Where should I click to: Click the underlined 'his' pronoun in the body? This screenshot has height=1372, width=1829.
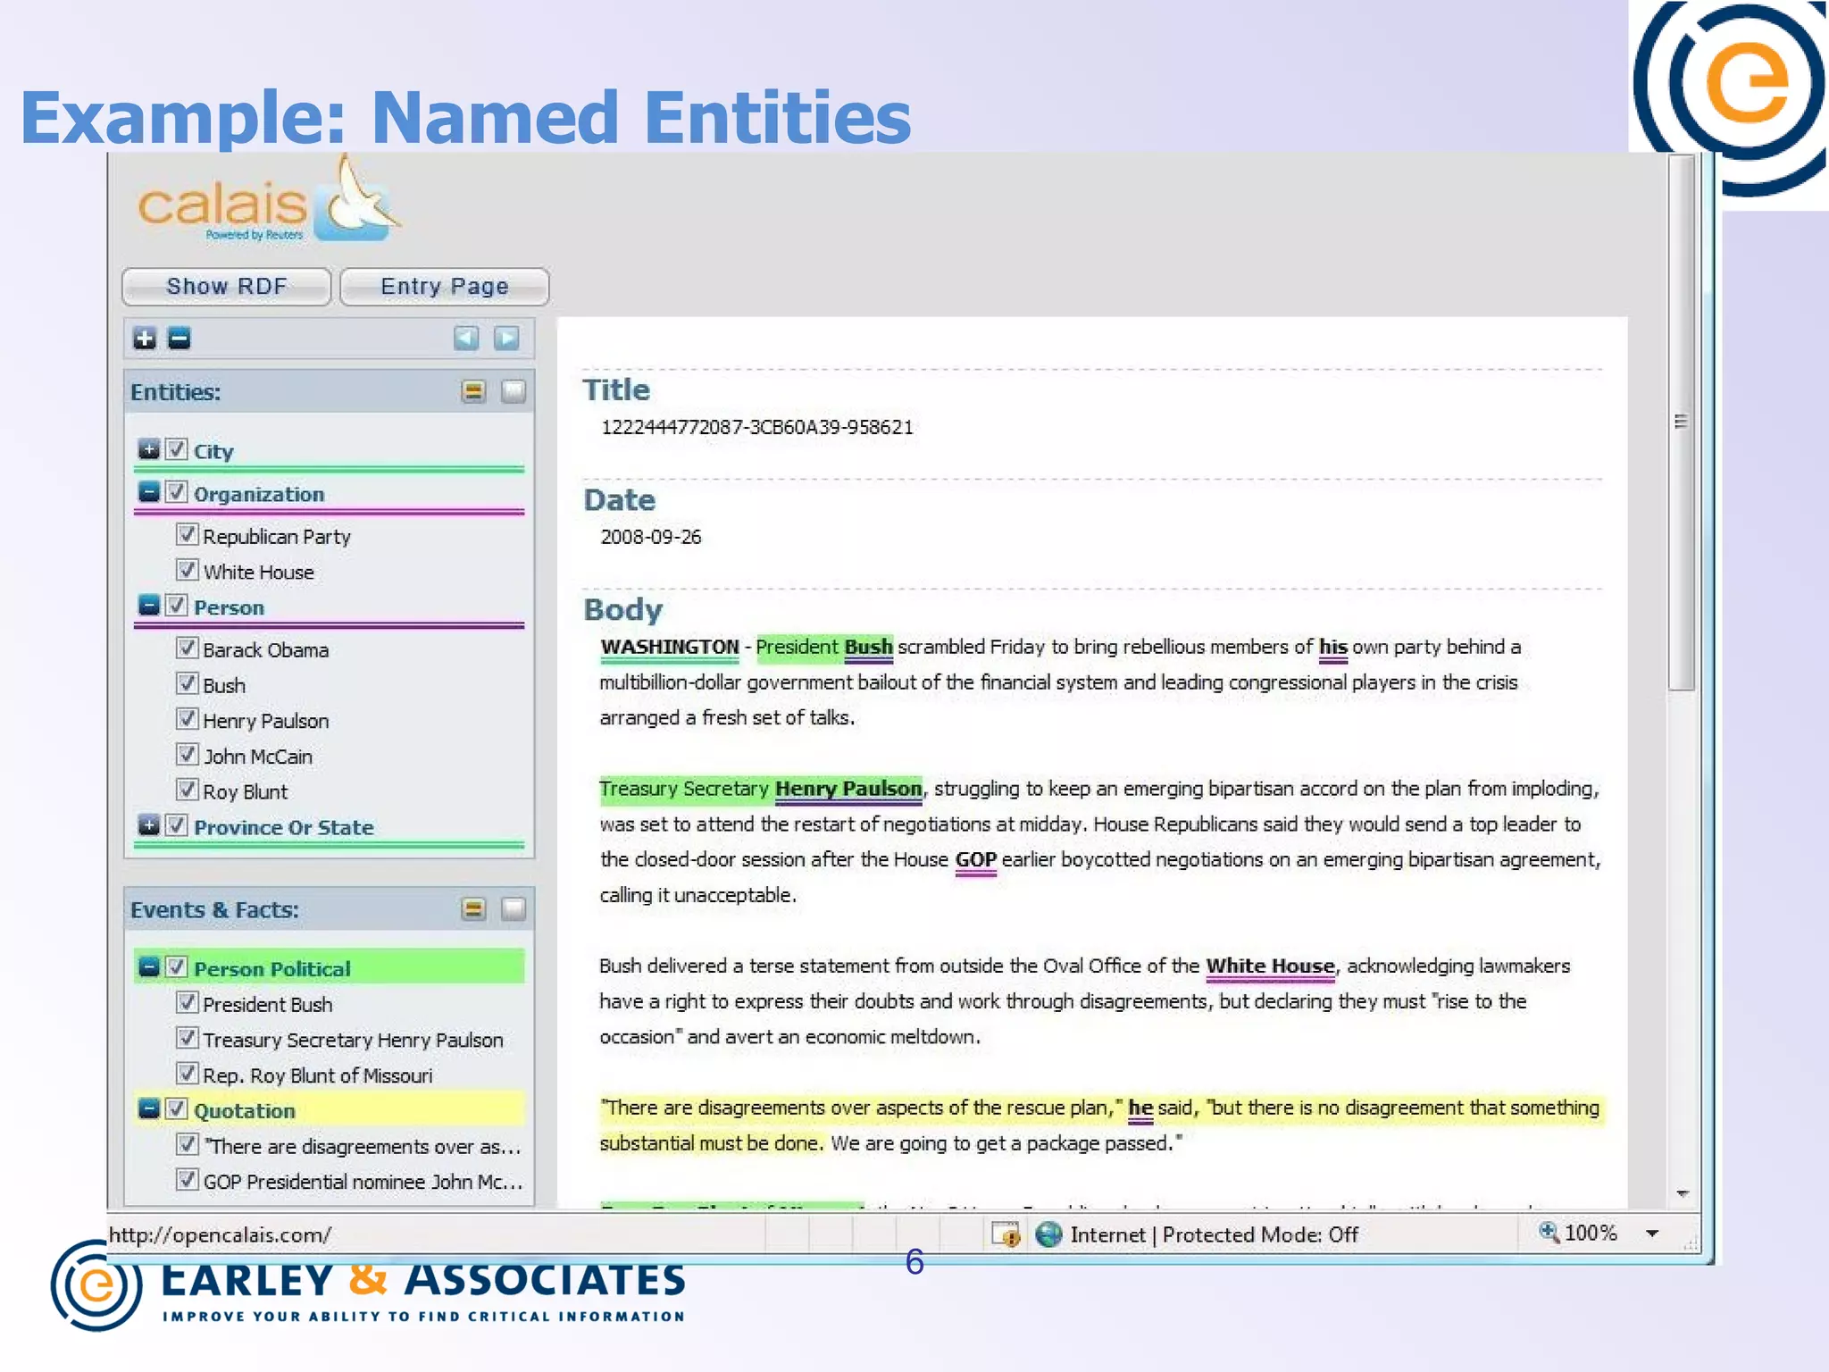[x=1333, y=647]
